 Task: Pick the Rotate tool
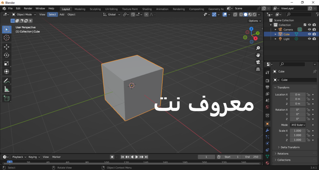7,55
